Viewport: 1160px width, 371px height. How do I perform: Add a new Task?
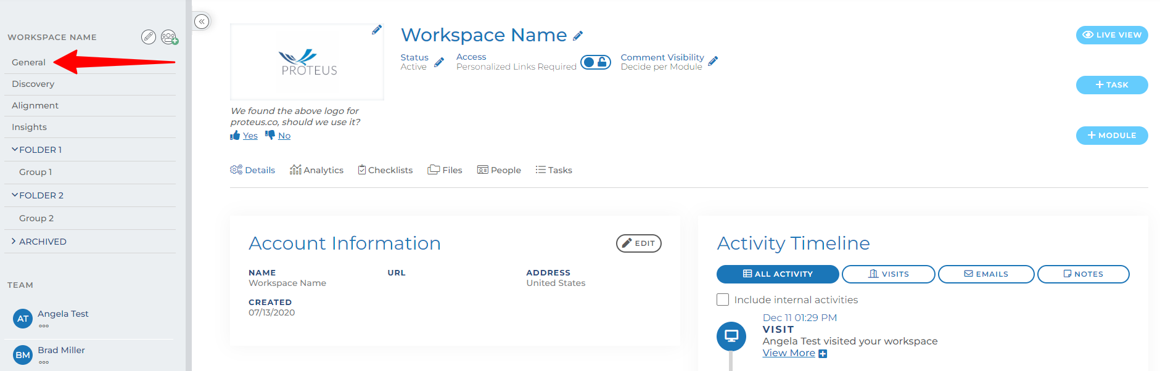[1112, 85]
